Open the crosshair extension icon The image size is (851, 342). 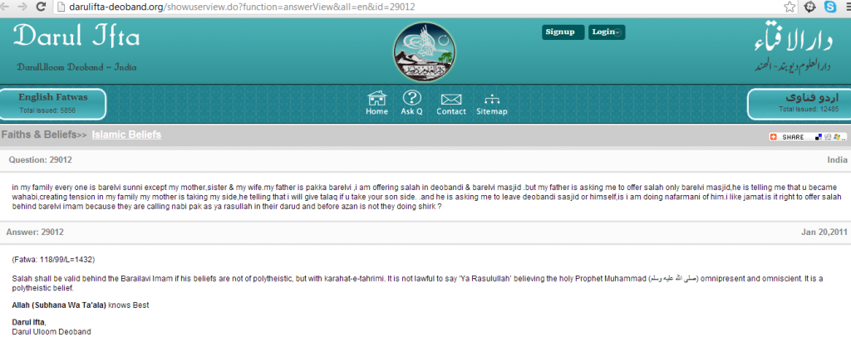809,7
